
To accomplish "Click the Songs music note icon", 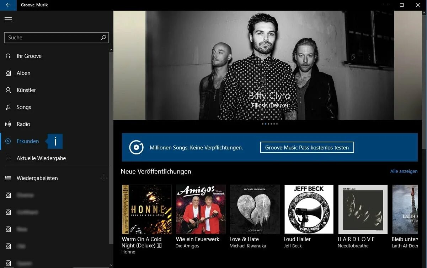I will (x=8, y=107).
